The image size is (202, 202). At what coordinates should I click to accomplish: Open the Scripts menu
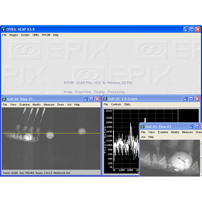pyautogui.click(x=25, y=35)
